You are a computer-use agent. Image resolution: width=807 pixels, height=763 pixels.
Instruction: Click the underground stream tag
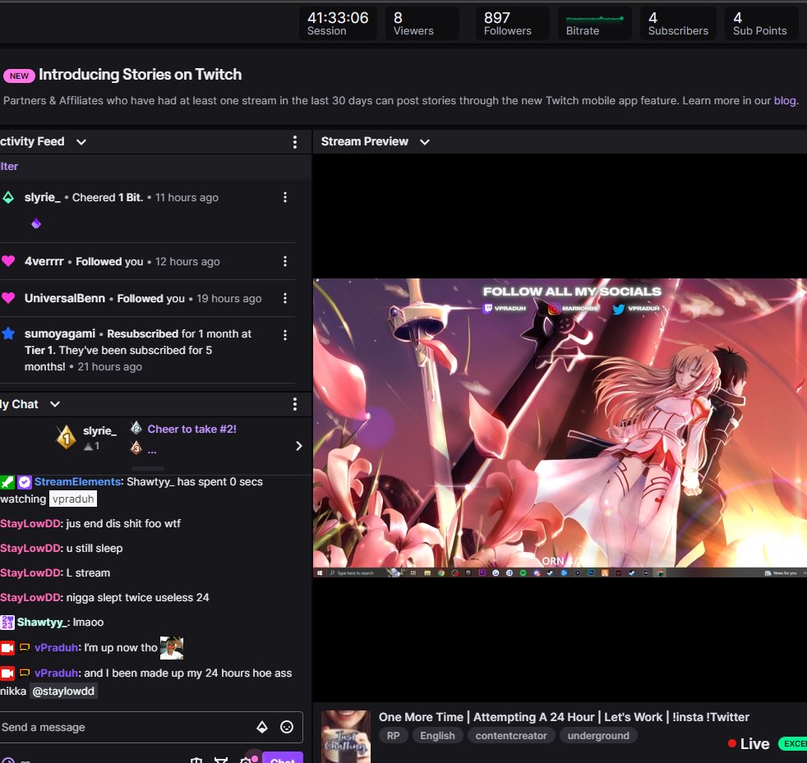tap(598, 736)
